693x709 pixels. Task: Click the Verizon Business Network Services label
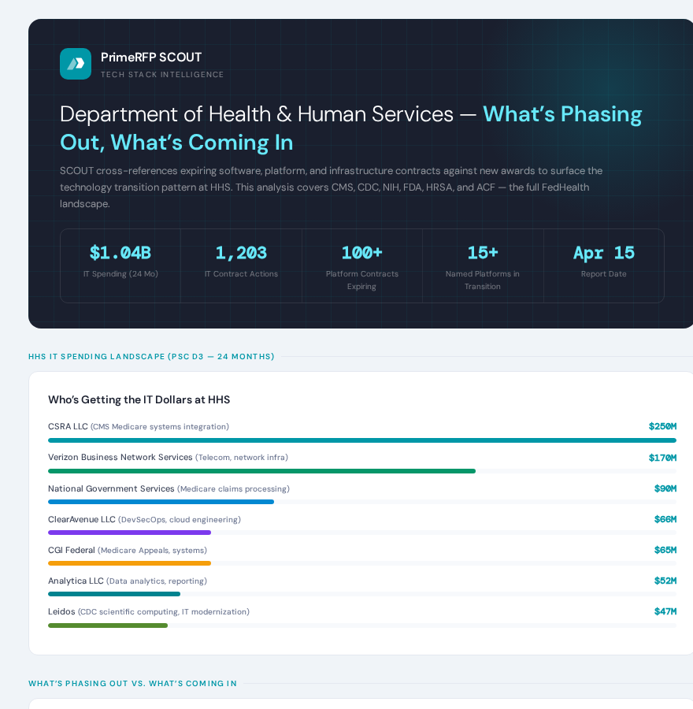click(x=168, y=457)
